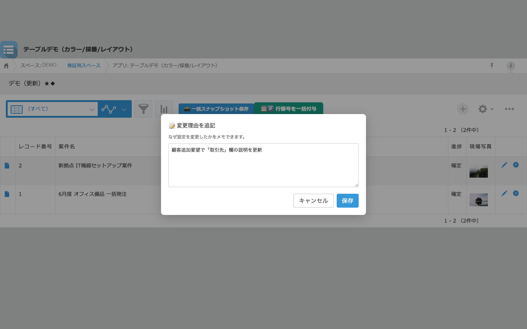Expand the settings gear dropdown arrow
The image size is (527, 329).
492,109
